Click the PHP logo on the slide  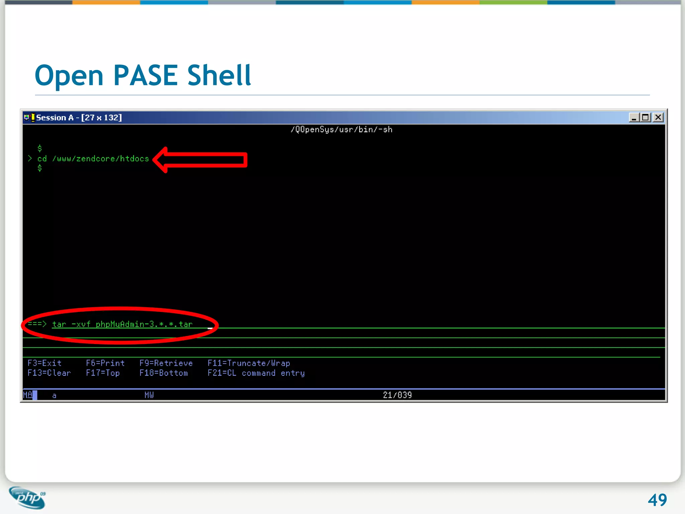click(27, 498)
